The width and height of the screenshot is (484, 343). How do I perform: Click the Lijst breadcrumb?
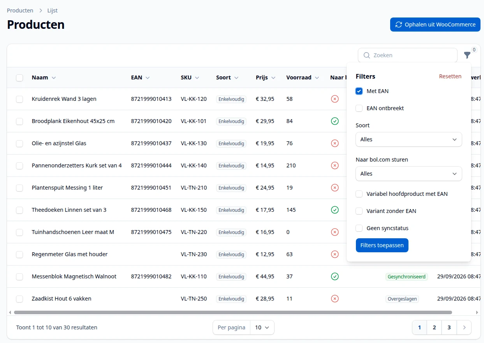[x=53, y=11]
